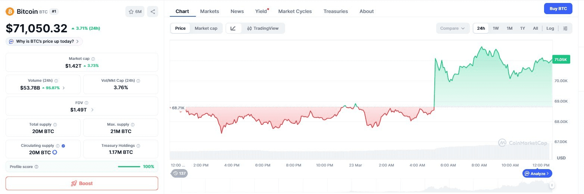Image resolution: width=584 pixels, height=194 pixels.
Task: Click the rocket icon on Boost
Action: click(74, 183)
